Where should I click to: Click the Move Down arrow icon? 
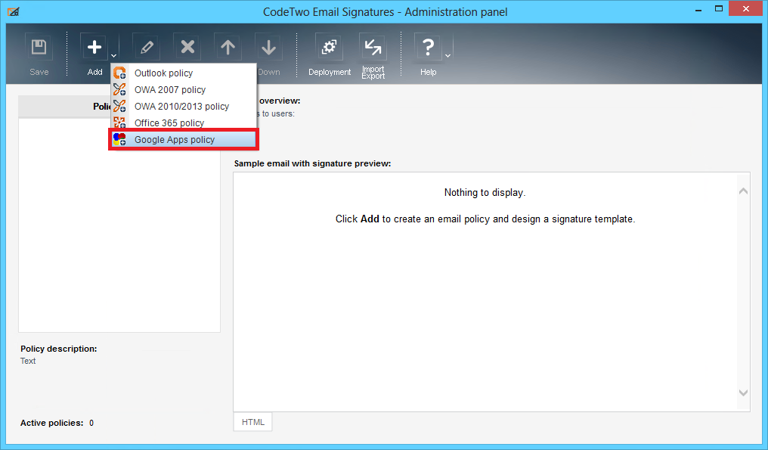coord(268,47)
